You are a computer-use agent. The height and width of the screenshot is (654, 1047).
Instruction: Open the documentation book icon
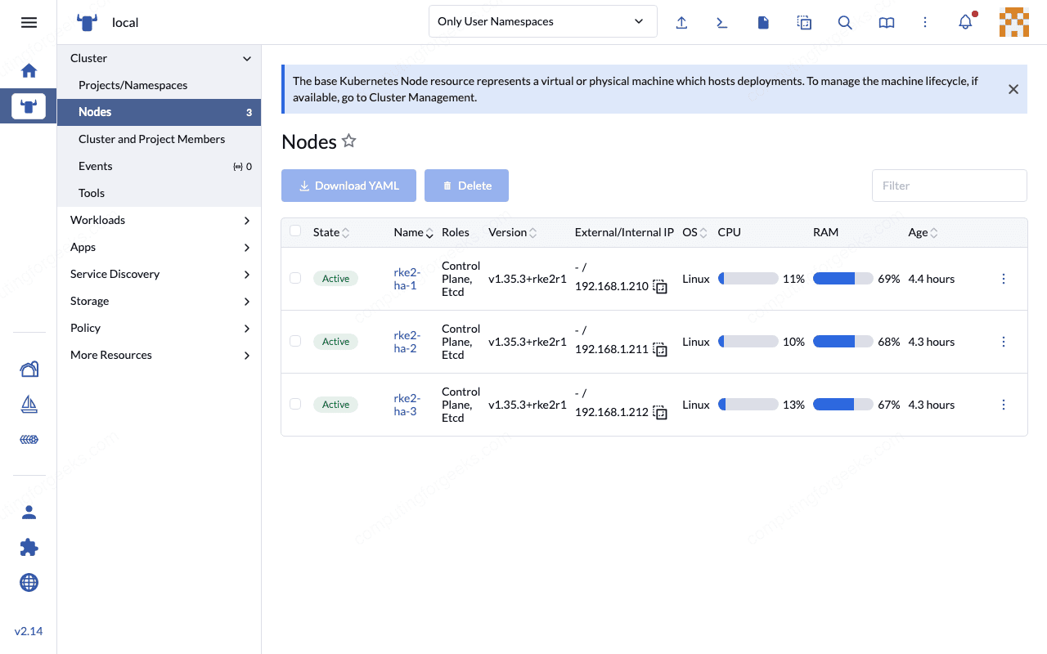(886, 22)
